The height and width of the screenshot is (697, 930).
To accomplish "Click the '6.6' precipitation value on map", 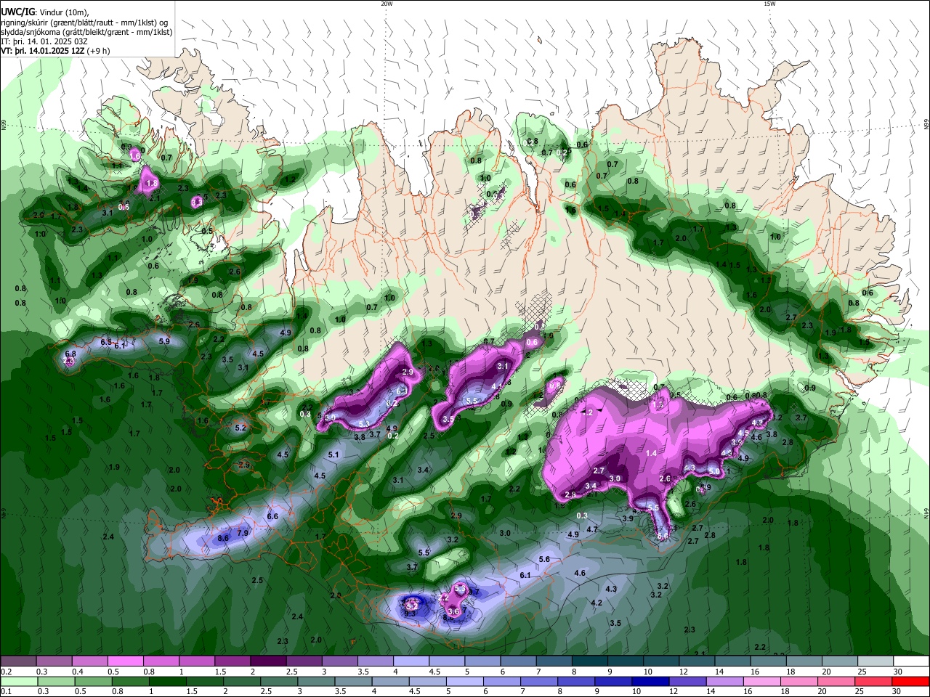I will pyautogui.click(x=272, y=516).
